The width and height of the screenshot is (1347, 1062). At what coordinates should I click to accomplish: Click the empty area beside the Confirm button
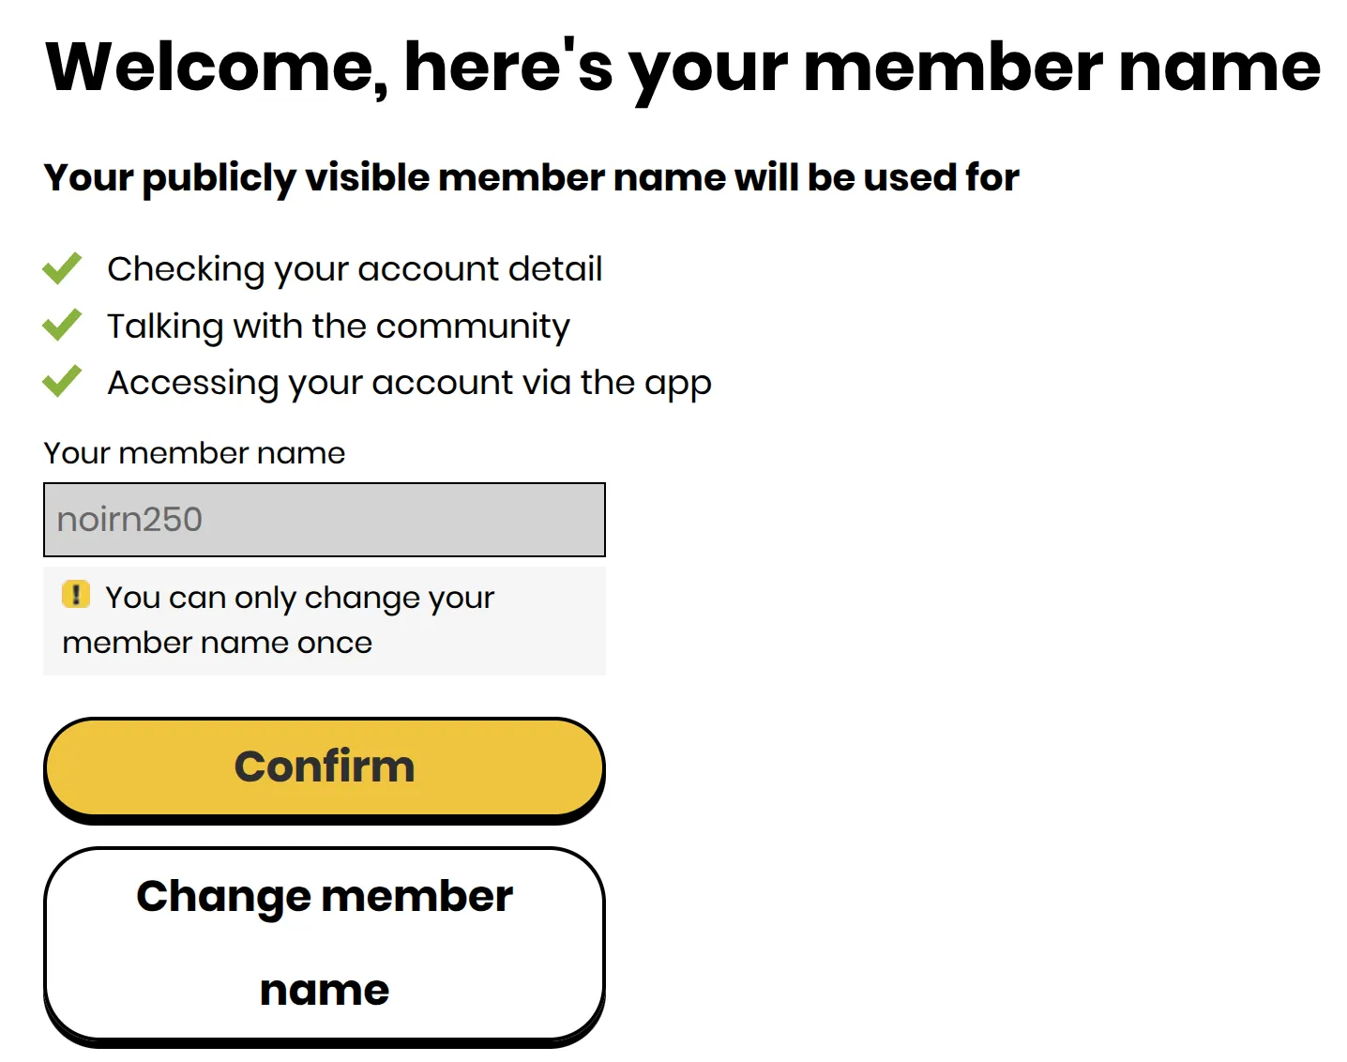pyautogui.click(x=844, y=766)
